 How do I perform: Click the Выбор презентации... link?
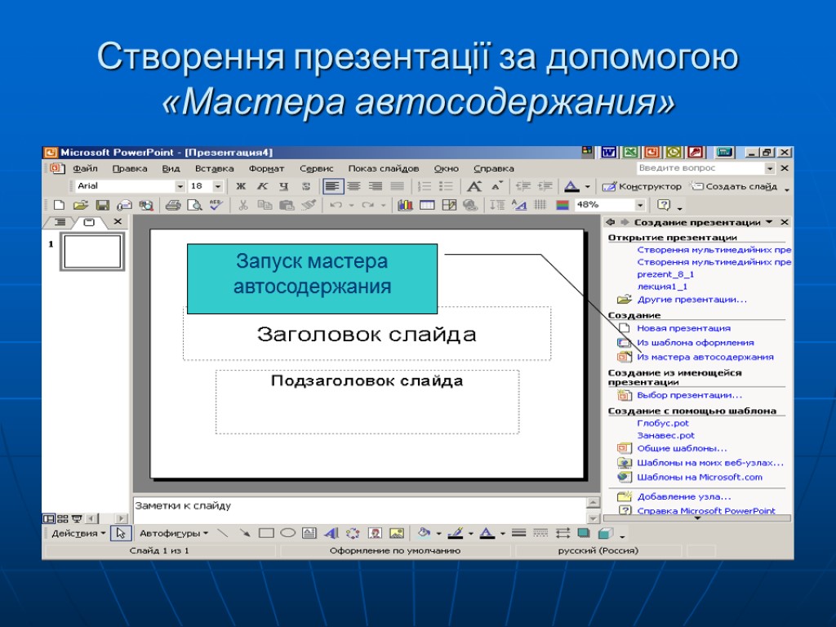(x=689, y=395)
